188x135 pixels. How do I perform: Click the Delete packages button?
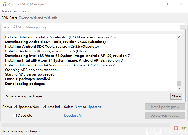(165, 116)
